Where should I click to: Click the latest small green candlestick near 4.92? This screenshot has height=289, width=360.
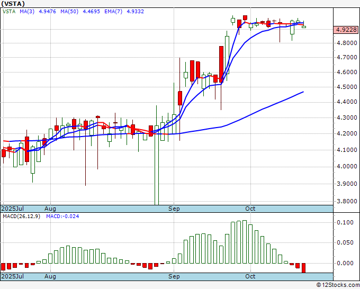[304, 27]
